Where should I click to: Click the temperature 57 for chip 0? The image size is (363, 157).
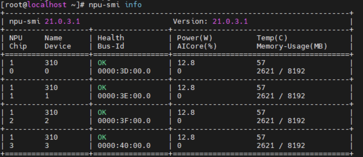(x=261, y=63)
